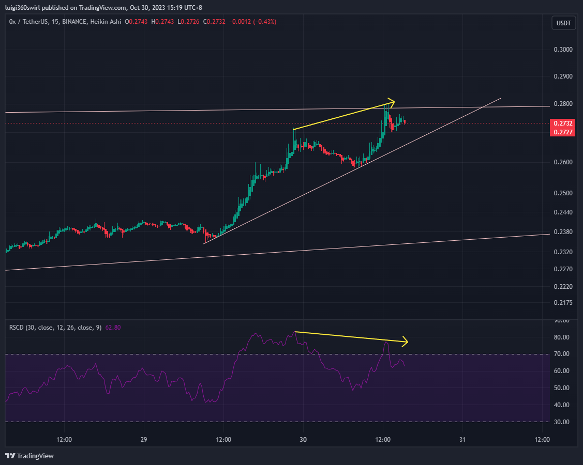Click the 0.2270 price axis label
Image resolution: width=583 pixels, height=465 pixels.
click(563, 269)
